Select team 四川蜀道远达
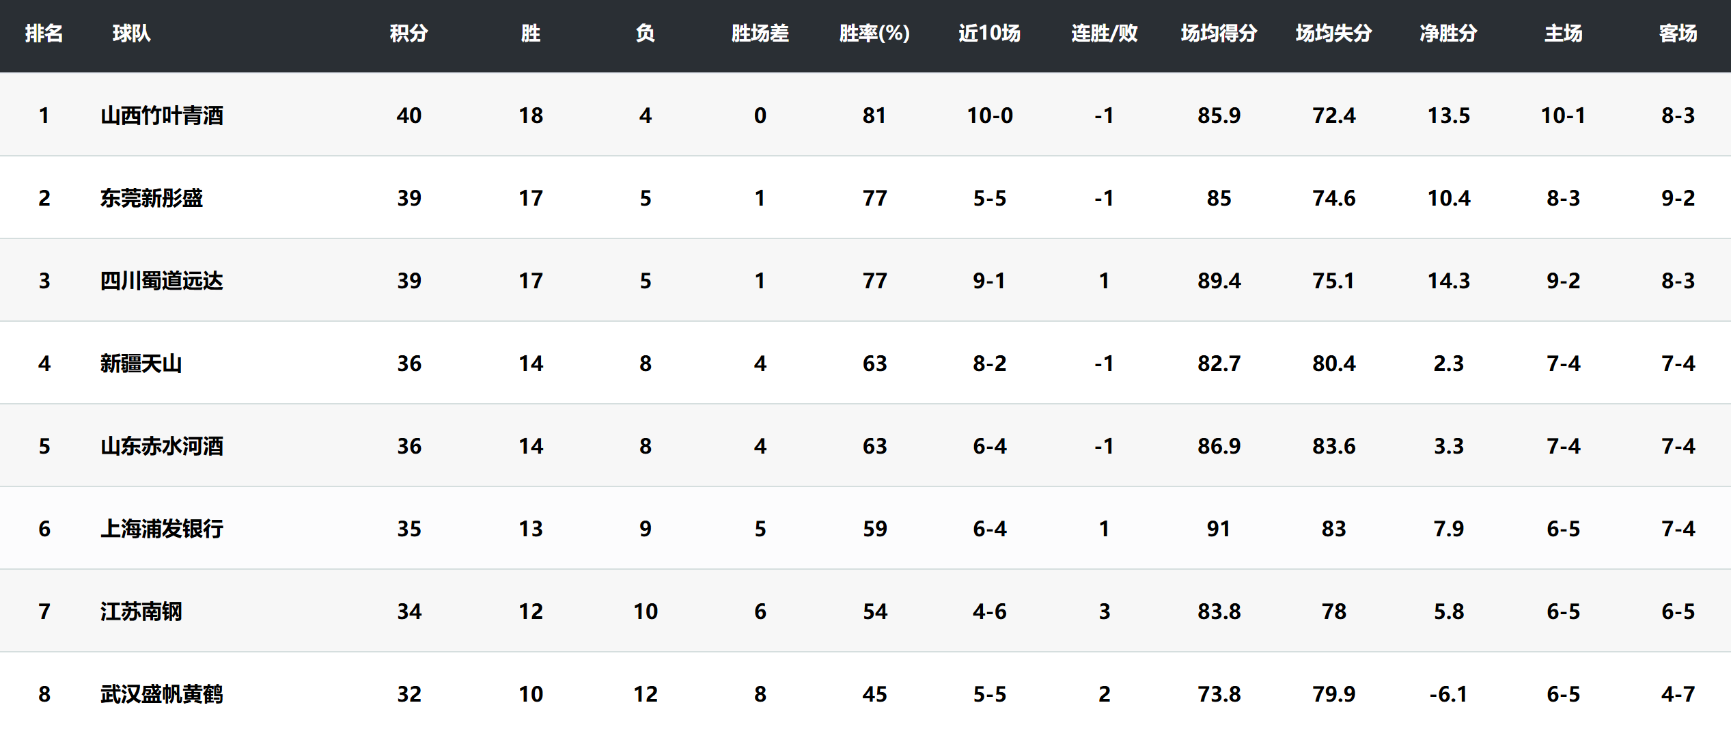 162,281
